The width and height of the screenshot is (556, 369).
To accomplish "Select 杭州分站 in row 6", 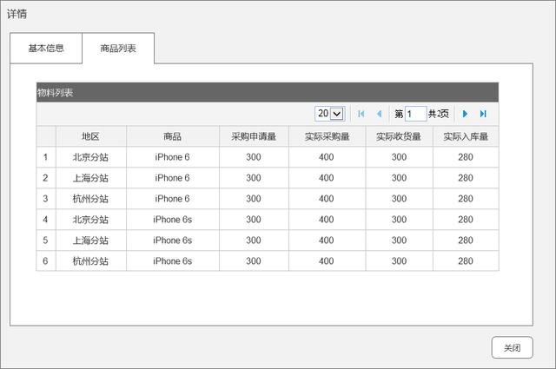I will click(90, 261).
